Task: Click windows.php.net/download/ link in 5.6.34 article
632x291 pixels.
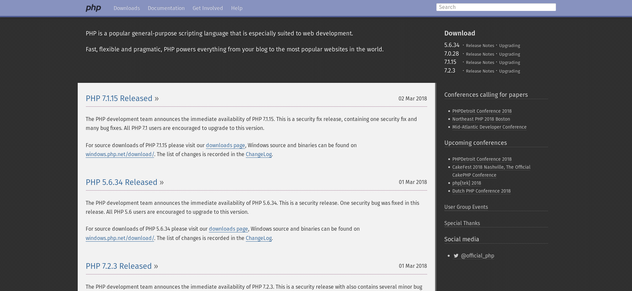Action: click(x=120, y=238)
